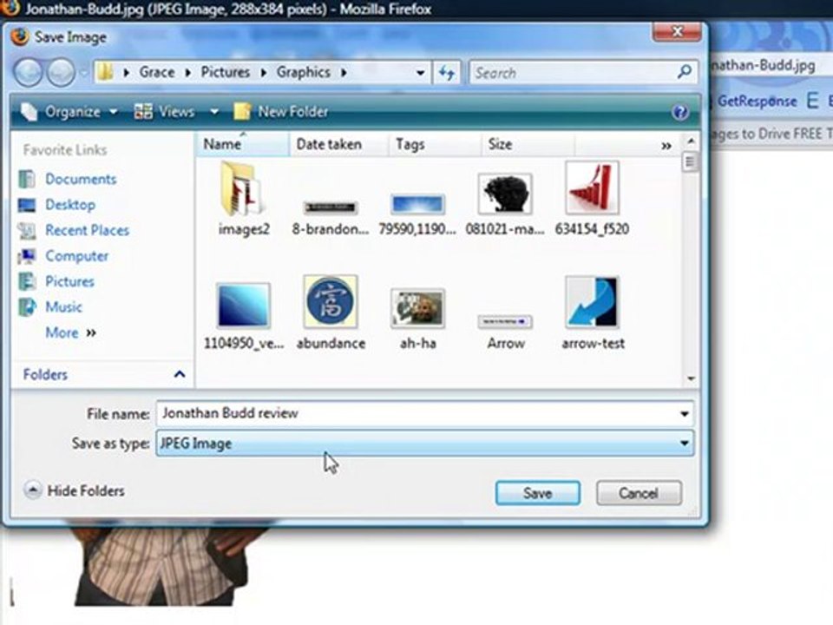
Task: Click the Firefox icon in Save Image title
Action: pos(20,37)
